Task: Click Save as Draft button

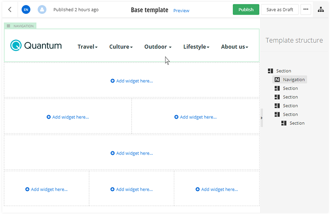Action: 280,9
